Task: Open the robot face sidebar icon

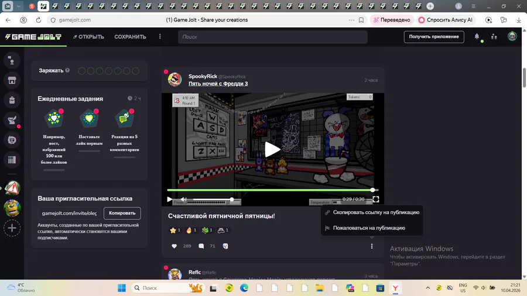Action: coord(12,140)
